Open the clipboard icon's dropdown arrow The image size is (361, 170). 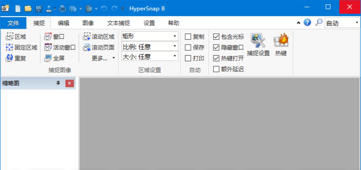pyautogui.click(x=96, y=9)
